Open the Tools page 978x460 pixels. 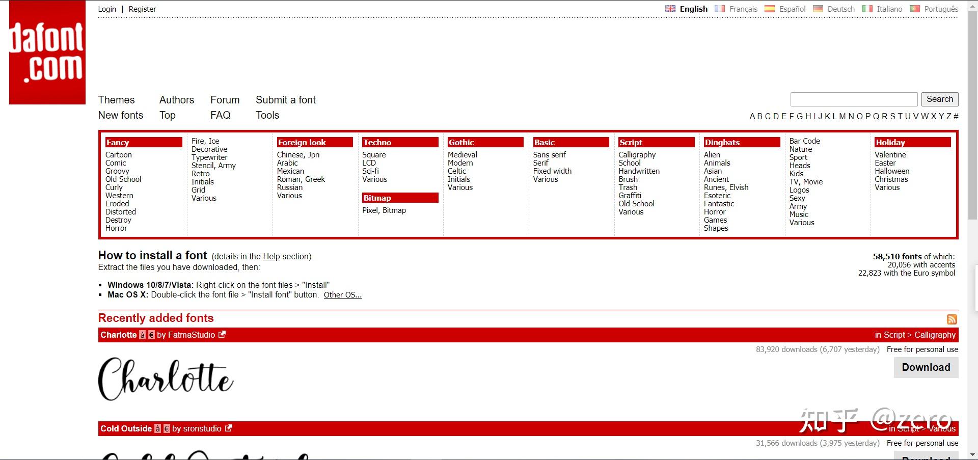(x=267, y=115)
